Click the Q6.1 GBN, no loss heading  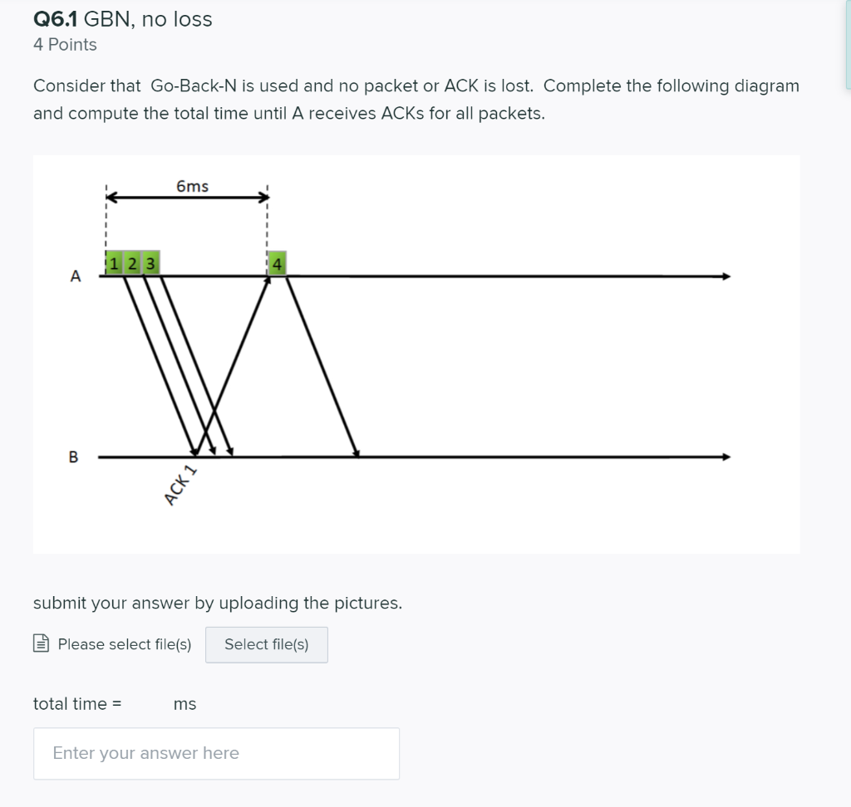(122, 18)
